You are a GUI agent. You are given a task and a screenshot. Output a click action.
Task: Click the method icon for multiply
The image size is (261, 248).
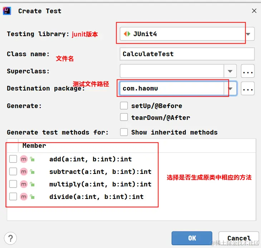pos(24,184)
